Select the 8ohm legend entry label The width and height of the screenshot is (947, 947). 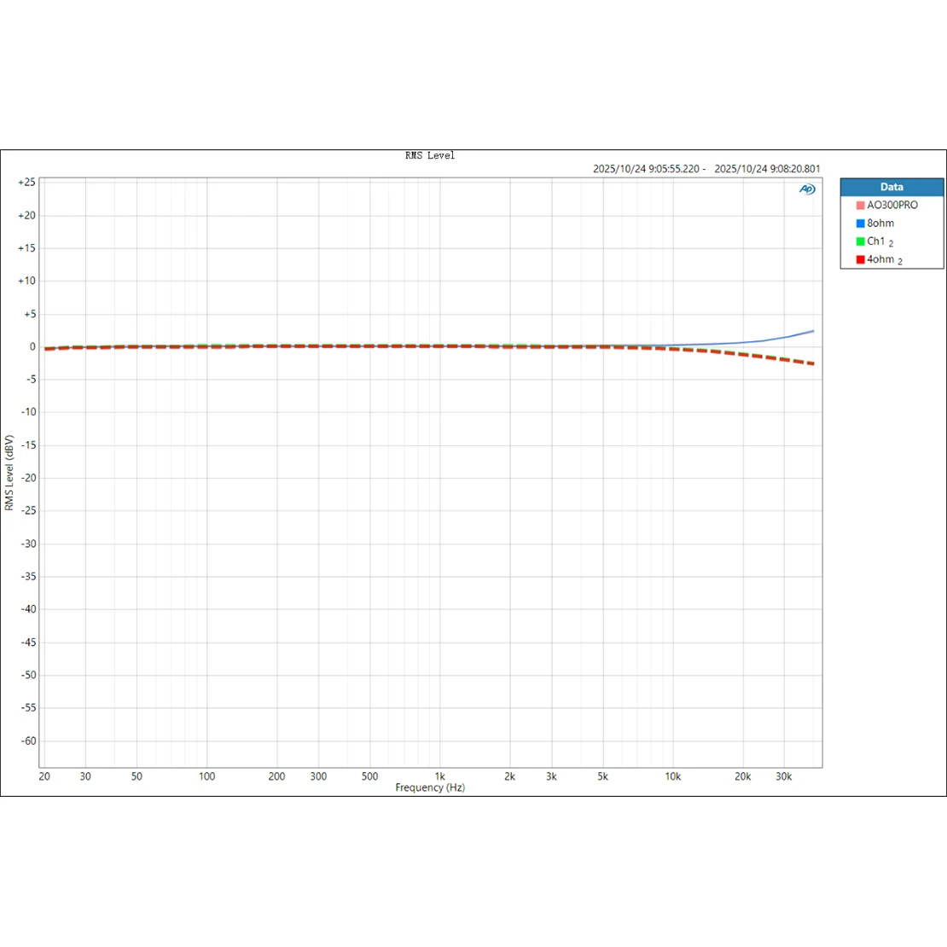pyautogui.click(x=880, y=224)
